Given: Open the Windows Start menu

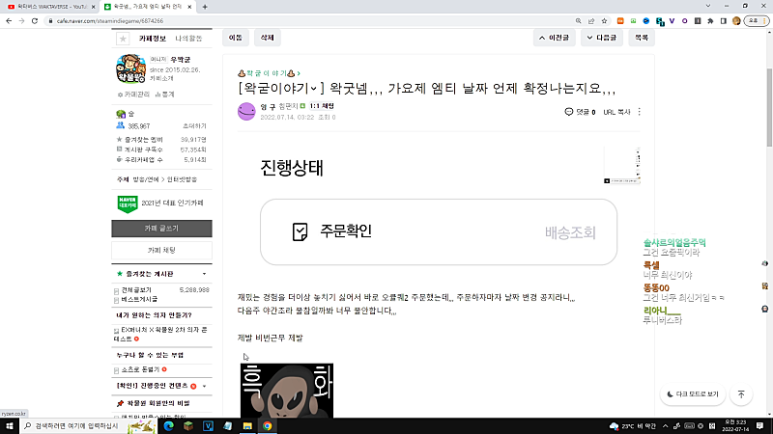Looking at the screenshot, I should (x=9, y=426).
